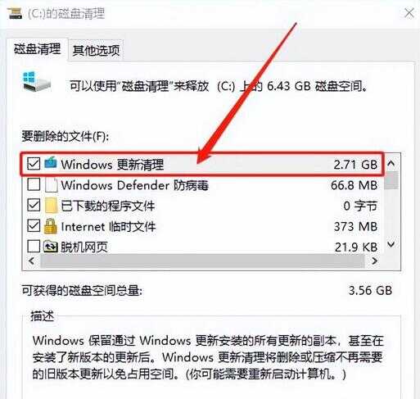The image size is (420, 399).
Task: Click the horizontal scrollbar left arrow
Action: 31,261
